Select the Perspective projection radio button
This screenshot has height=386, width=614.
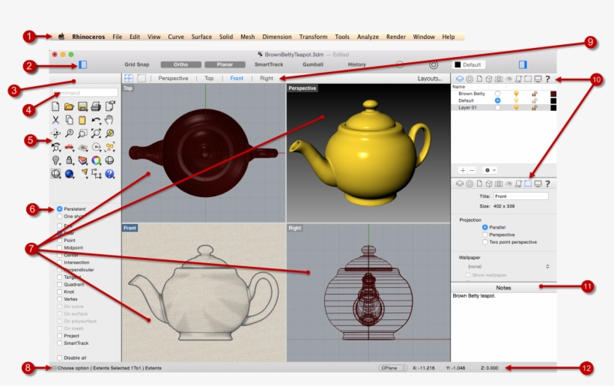pyautogui.click(x=485, y=235)
